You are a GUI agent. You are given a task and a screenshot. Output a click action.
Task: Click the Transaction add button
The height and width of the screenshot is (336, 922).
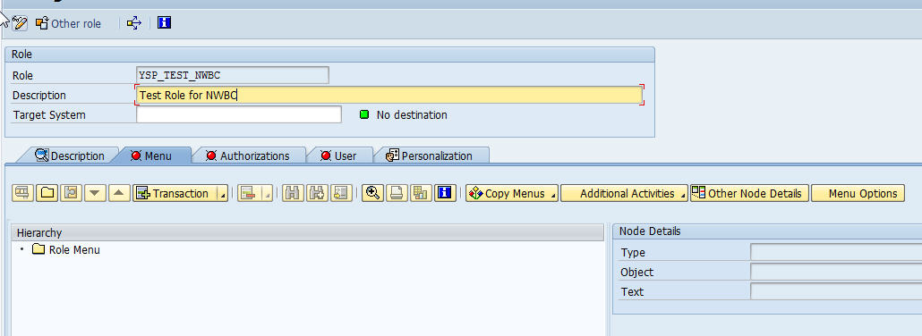pyautogui.click(x=174, y=193)
